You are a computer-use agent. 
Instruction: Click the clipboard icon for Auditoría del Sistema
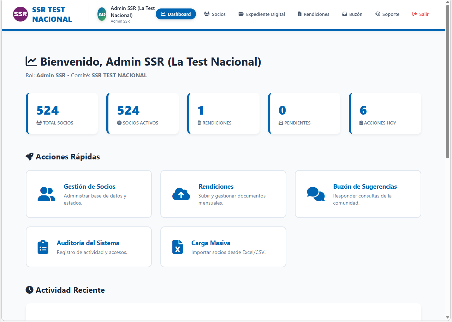[43, 247]
